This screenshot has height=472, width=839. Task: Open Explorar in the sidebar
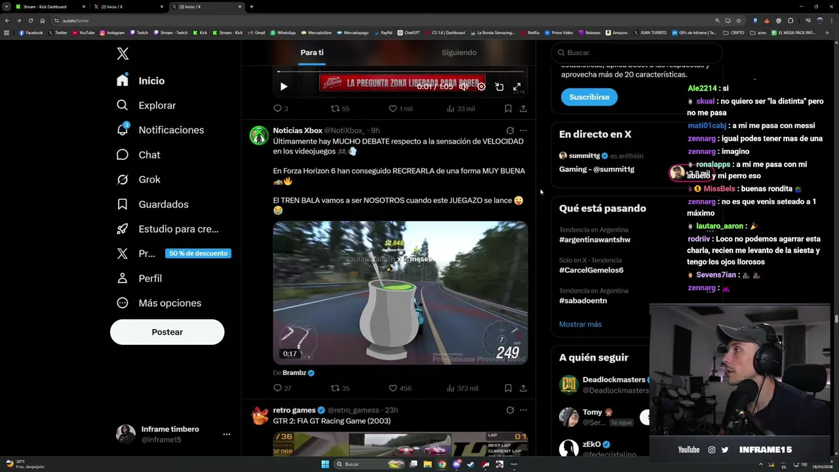tap(146, 106)
